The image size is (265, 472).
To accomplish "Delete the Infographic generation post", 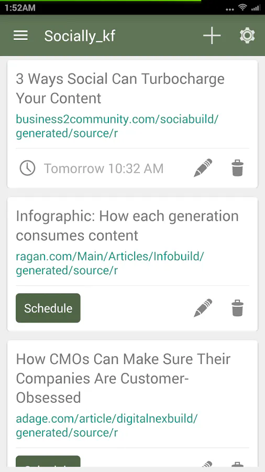I will [x=237, y=308].
